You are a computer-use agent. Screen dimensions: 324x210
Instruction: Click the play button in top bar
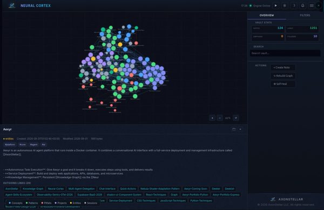(x=275, y=5)
